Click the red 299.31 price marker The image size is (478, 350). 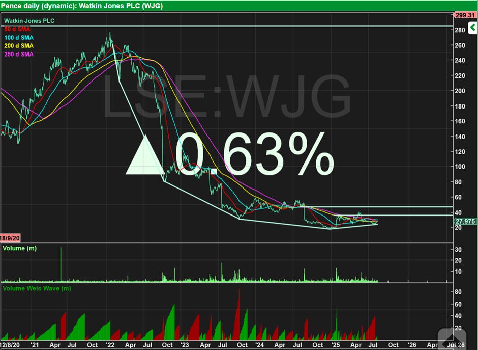[465, 15]
